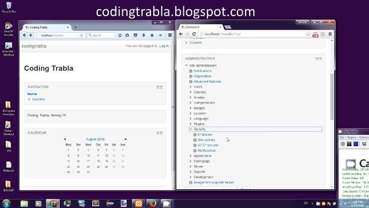Image resolution: width=369 pixels, height=208 pixels.
Task: Click Chrome forward arrow
Action: (187, 34)
